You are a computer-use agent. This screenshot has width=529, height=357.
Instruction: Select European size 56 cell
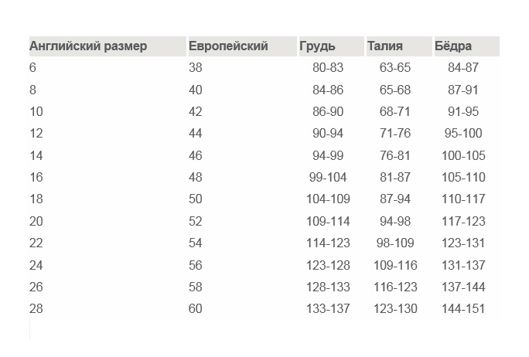click(x=195, y=265)
